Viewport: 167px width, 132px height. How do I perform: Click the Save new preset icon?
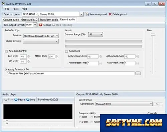coord(87,14)
